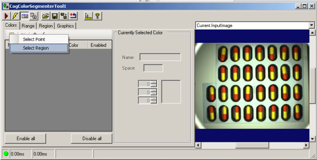Click the Enabled column header
Screen dimensions: 317x160
click(x=99, y=45)
